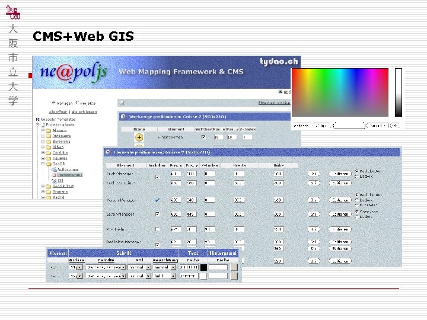Click the Cordoba folder icon
This screenshot has width=427, height=320.
point(49,153)
